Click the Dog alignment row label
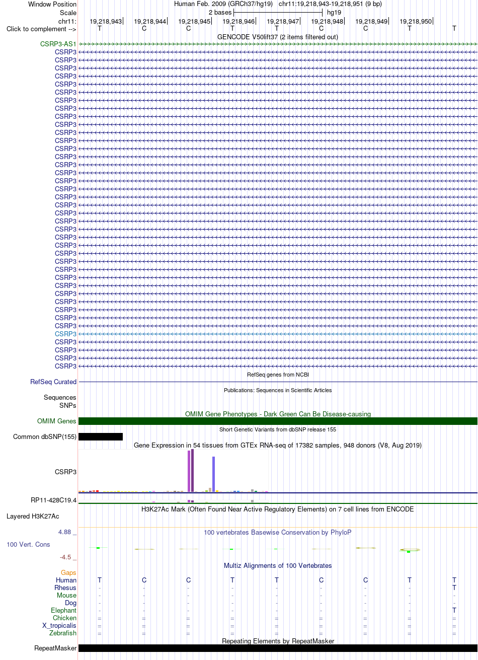478x660 pixels. [x=71, y=603]
